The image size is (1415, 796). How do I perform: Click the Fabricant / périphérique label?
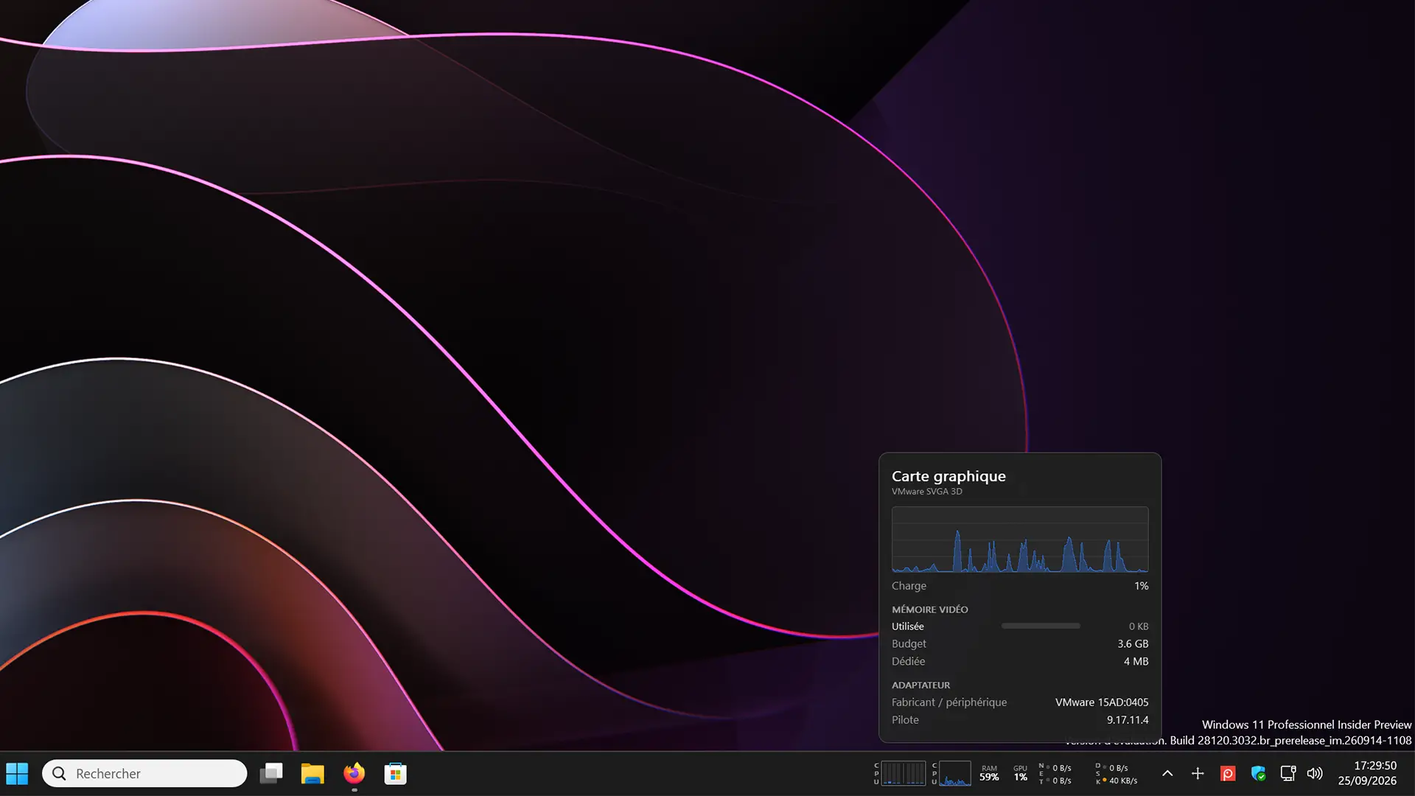click(949, 702)
